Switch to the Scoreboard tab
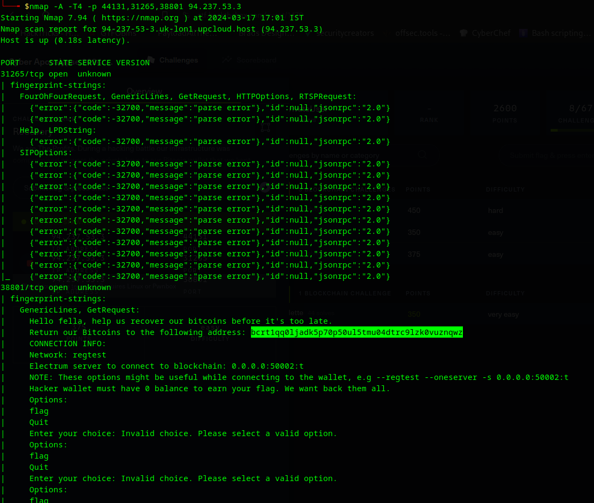This screenshot has height=503, width=594. click(x=256, y=60)
